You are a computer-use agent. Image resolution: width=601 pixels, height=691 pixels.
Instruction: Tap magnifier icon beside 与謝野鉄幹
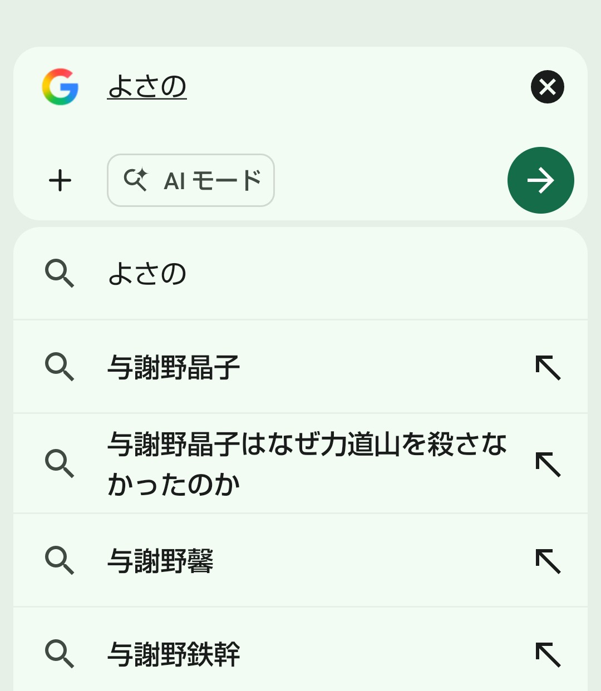pos(59,653)
